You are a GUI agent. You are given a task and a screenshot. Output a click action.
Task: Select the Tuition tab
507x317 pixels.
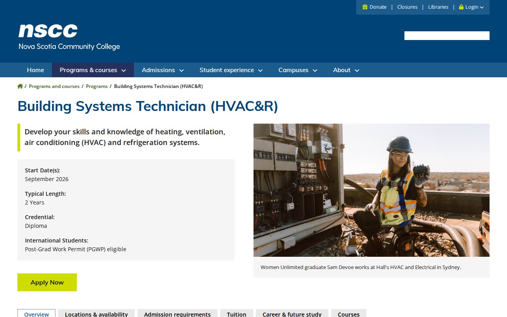pos(236,314)
